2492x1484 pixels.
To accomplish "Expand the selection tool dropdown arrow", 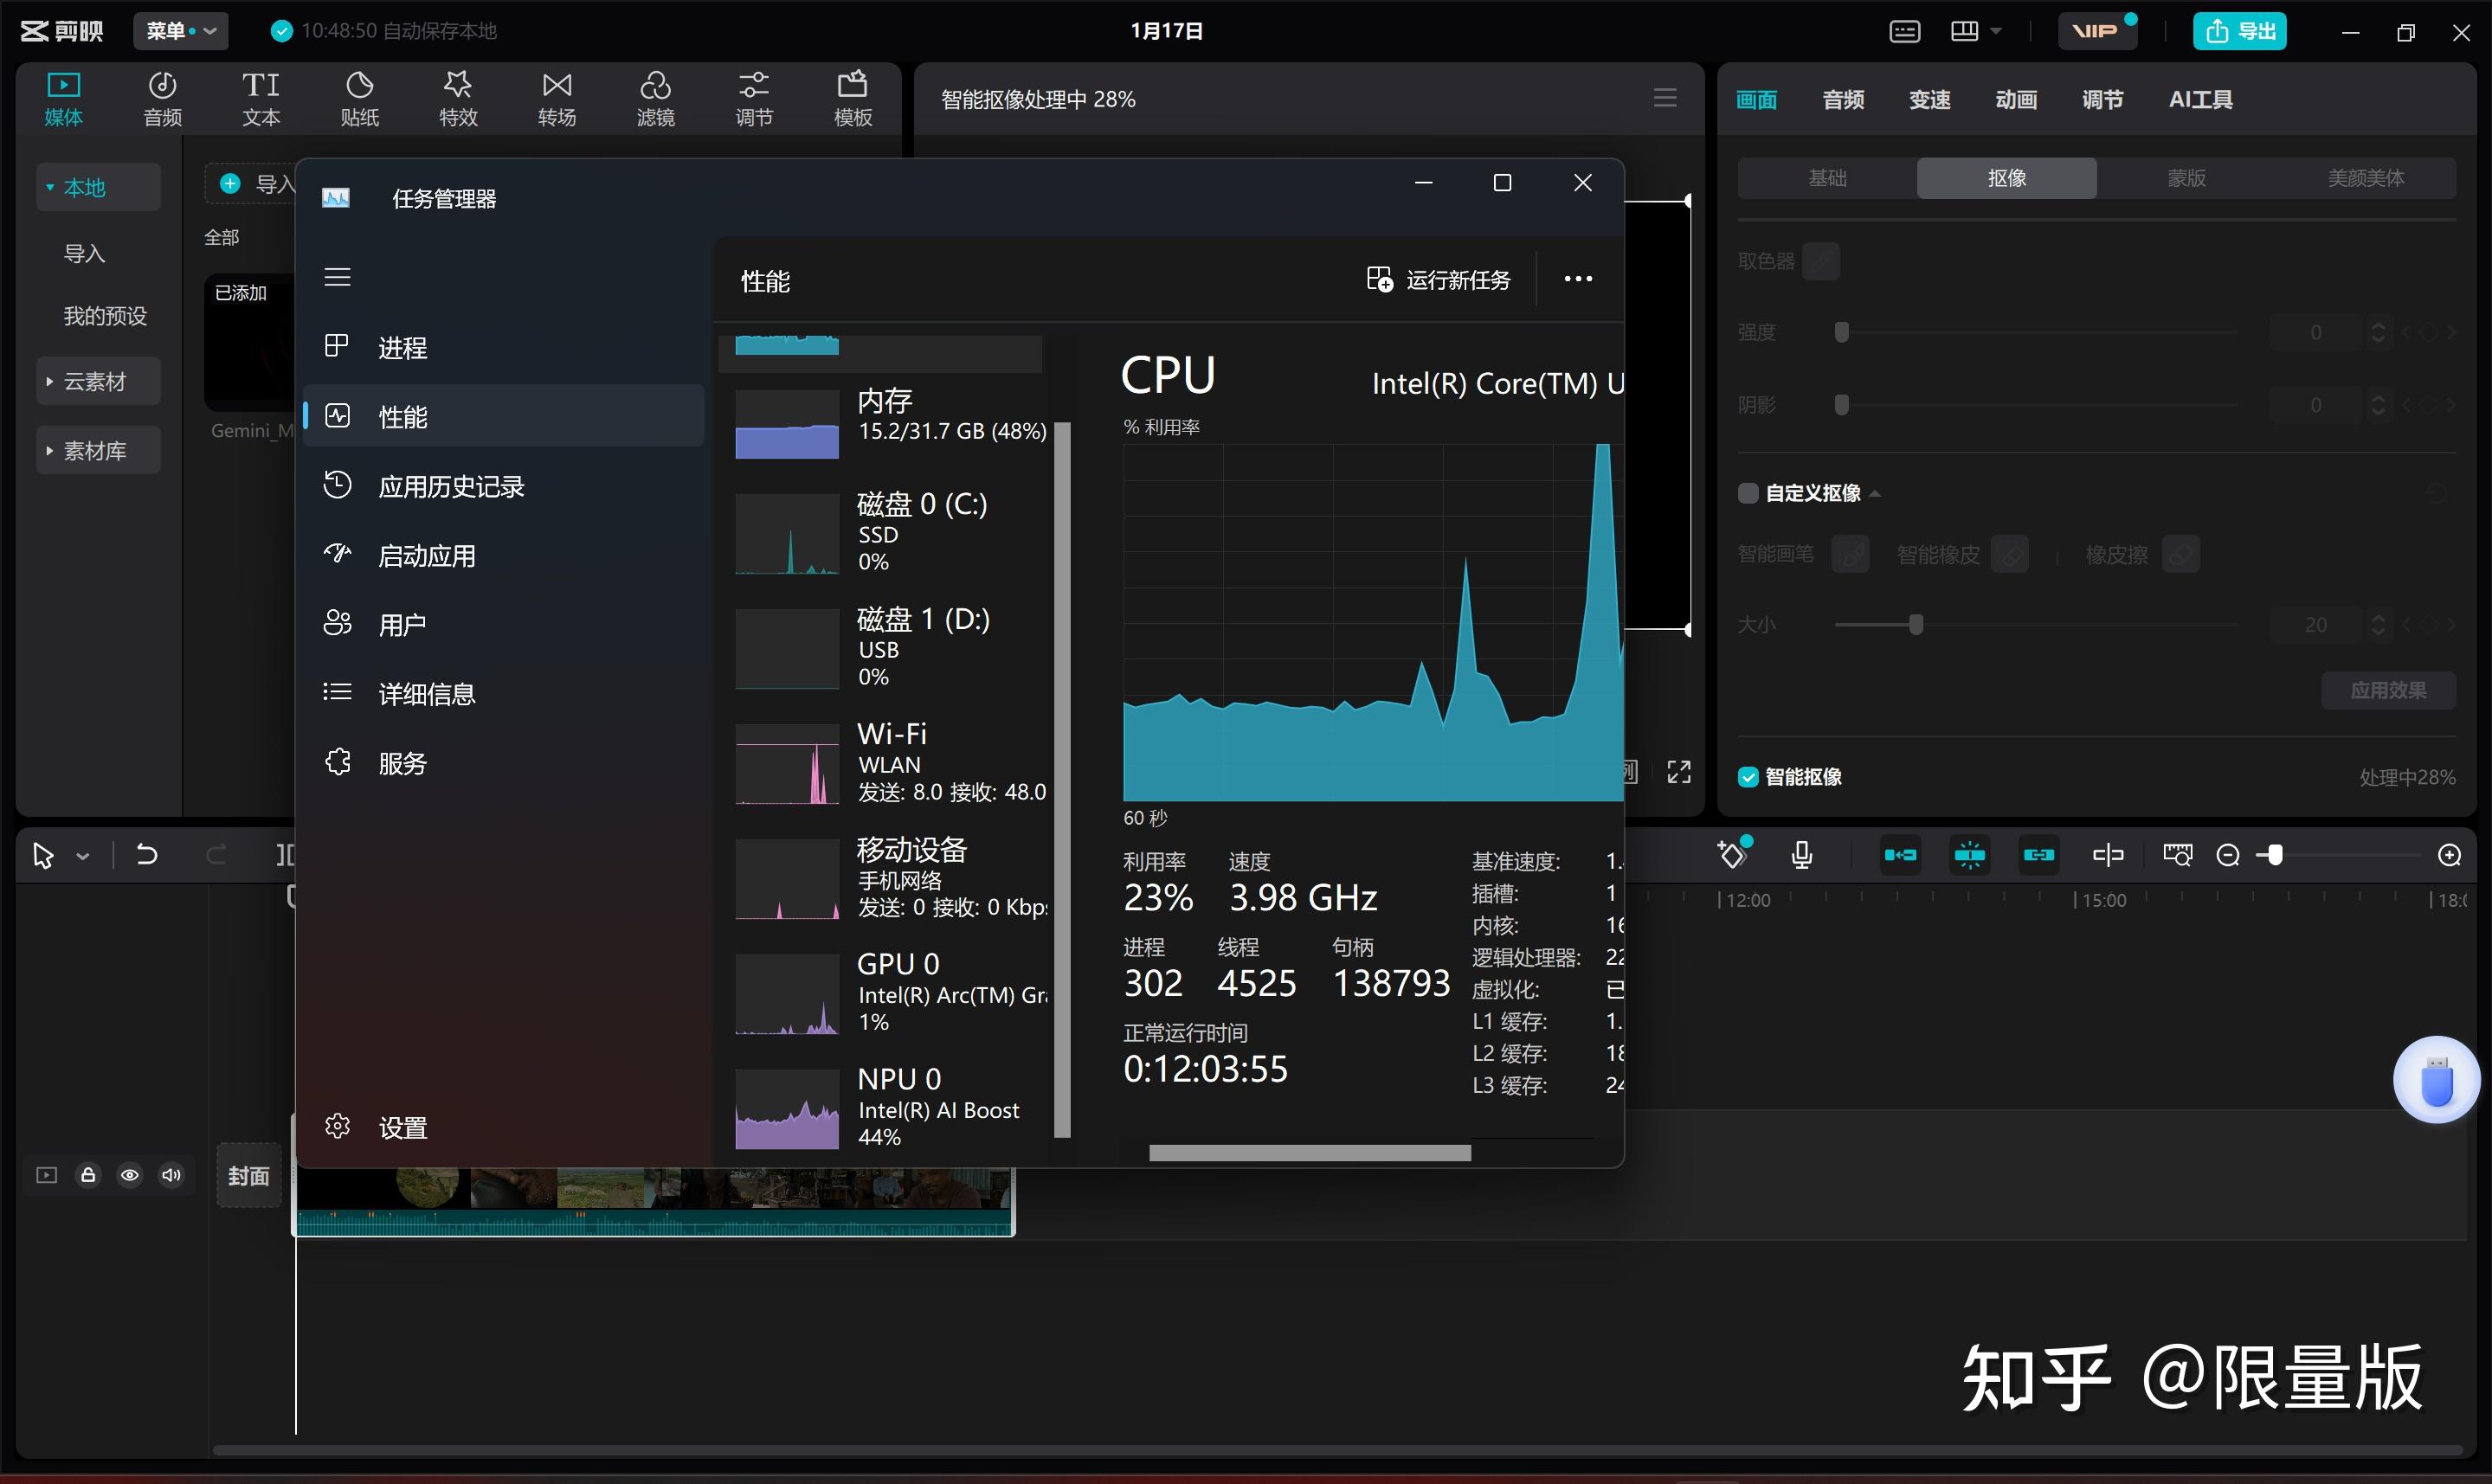I will click(83, 856).
